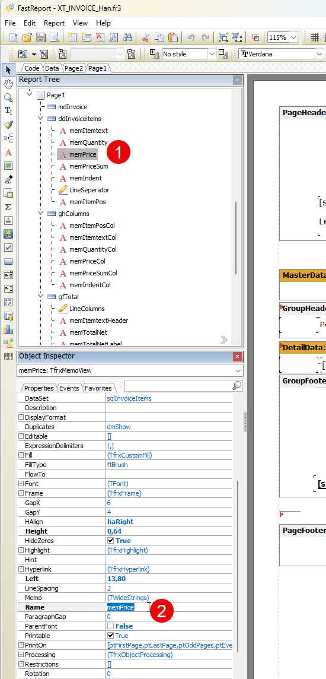This screenshot has height=679, width=326.
Task: Expand the Highlight property
Action: 21,550
